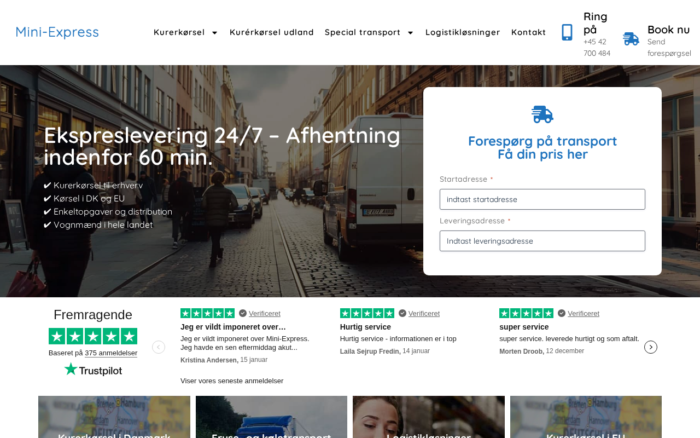The height and width of the screenshot is (438, 700).
Task: Expand the Special transport dropdown arrow
Action: click(411, 33)
